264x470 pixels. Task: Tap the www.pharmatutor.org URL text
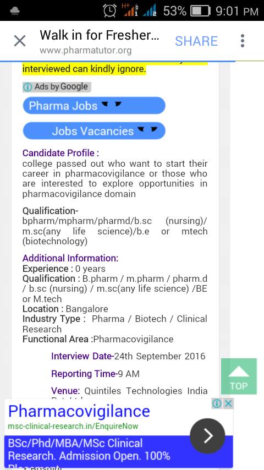[x=85, y=50]
